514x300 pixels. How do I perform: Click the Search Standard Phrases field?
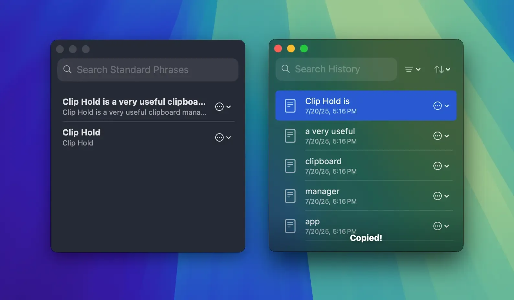[148, 70]
